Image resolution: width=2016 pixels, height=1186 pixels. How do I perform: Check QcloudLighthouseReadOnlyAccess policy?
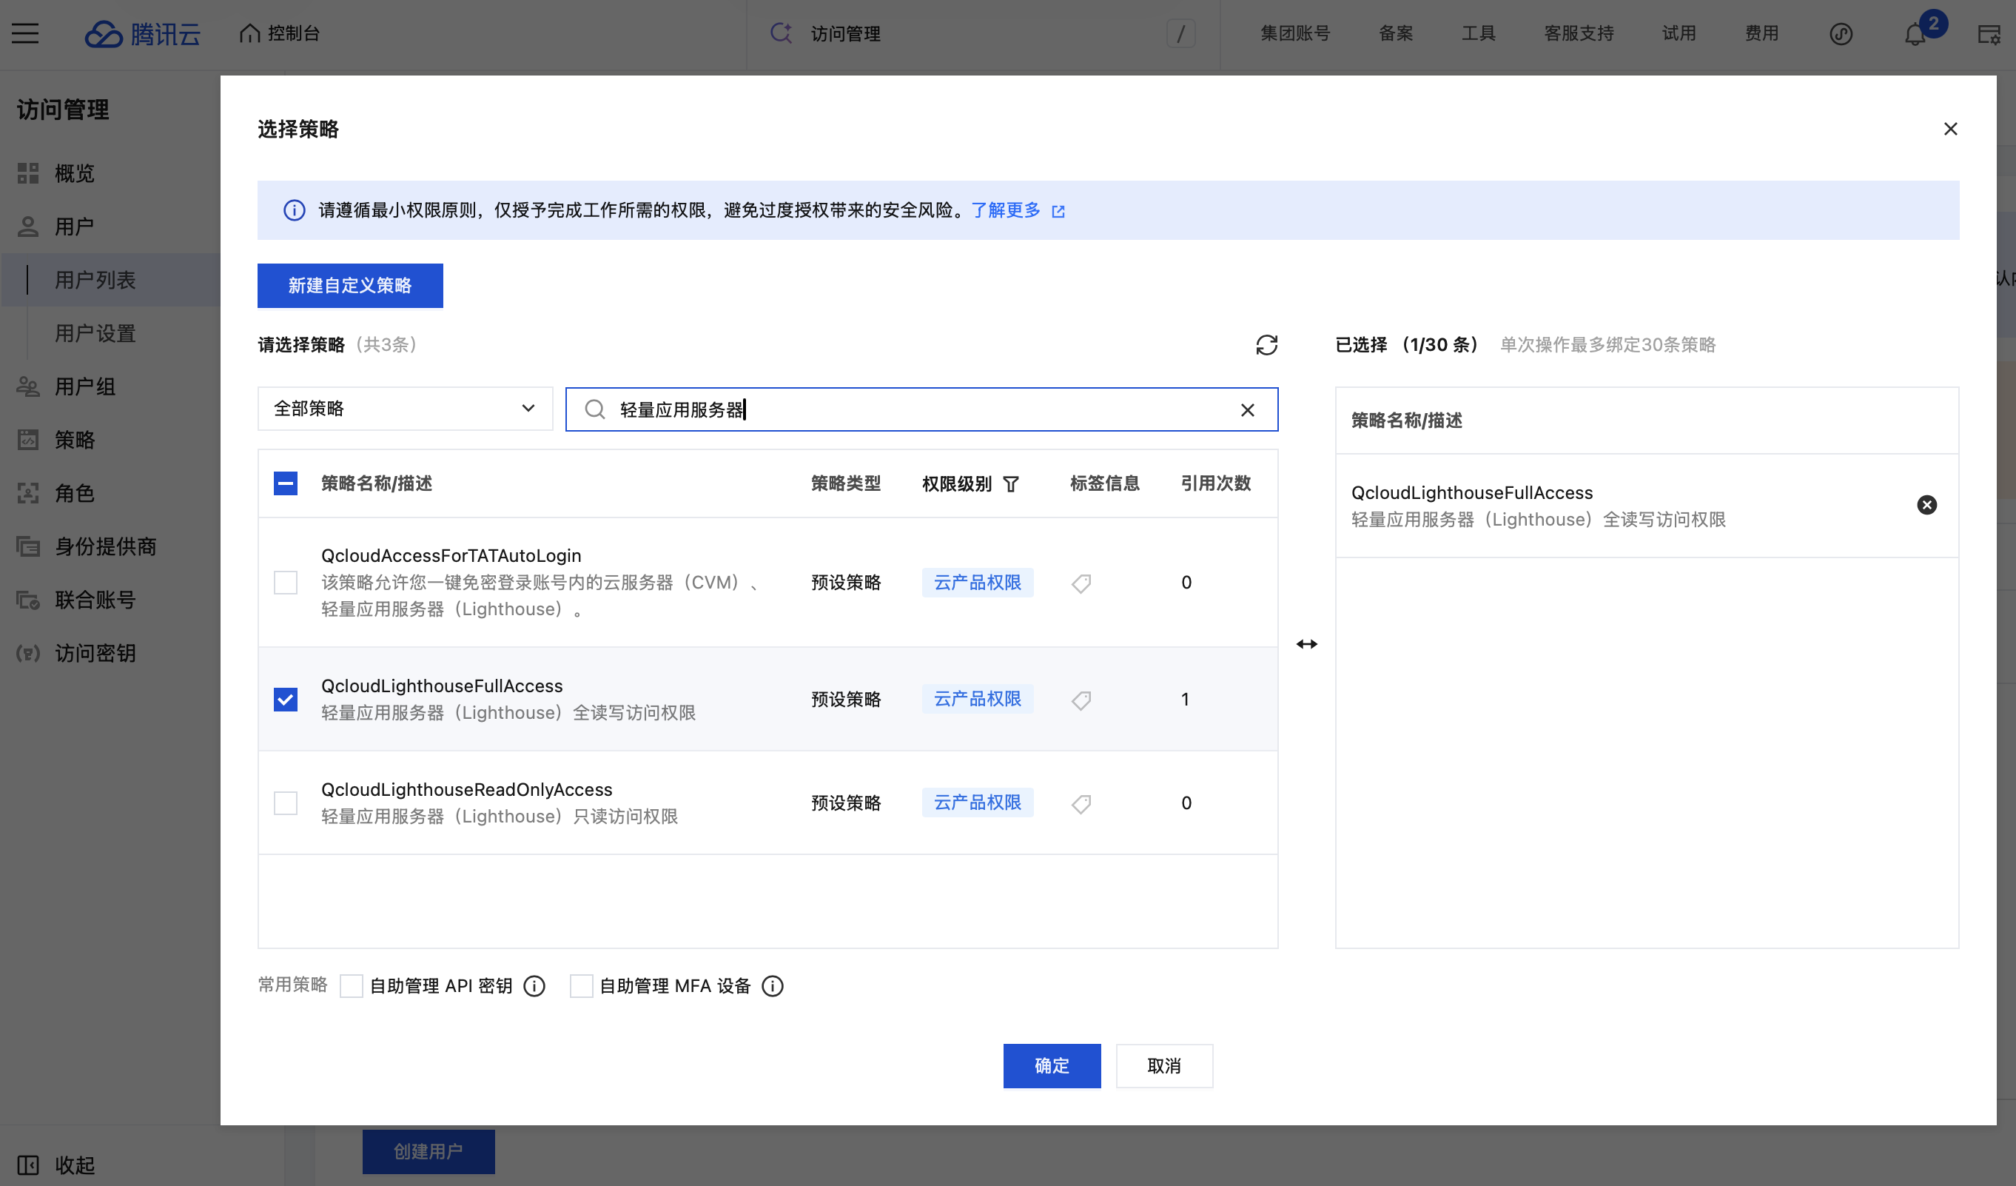click(286, 803)
